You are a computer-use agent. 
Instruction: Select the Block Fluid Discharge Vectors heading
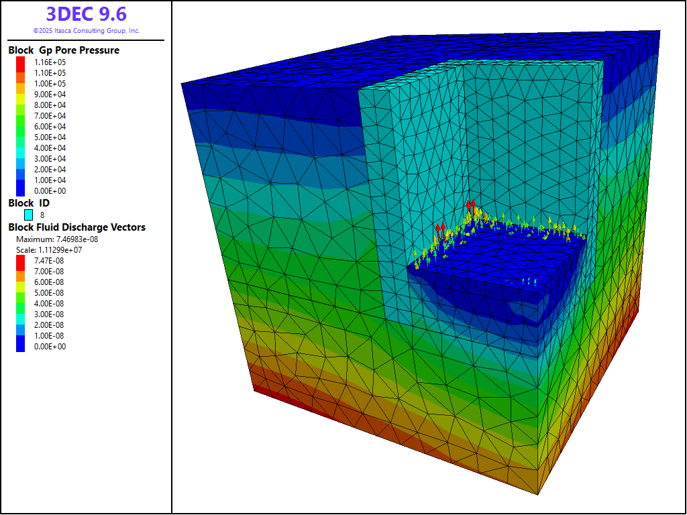76,227
